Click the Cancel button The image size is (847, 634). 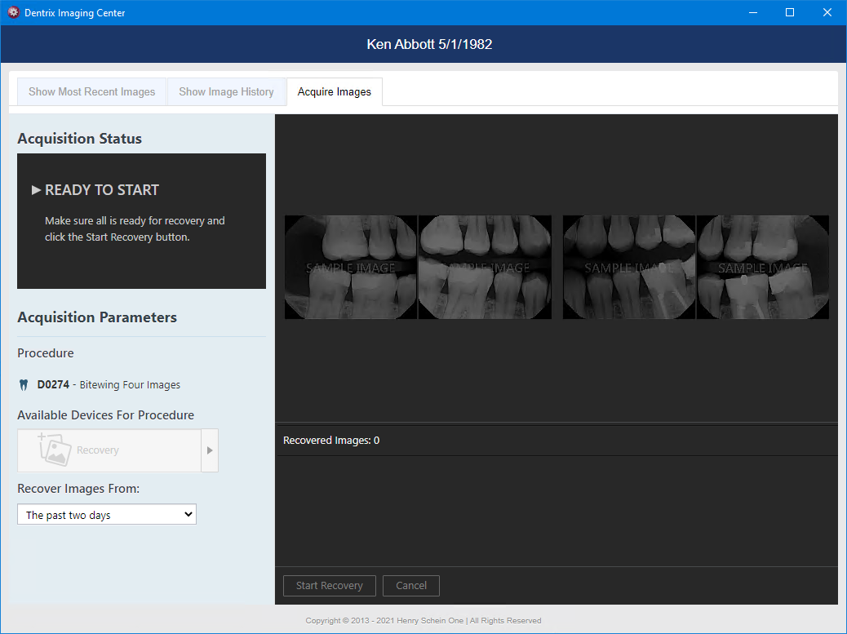point(411,586)
